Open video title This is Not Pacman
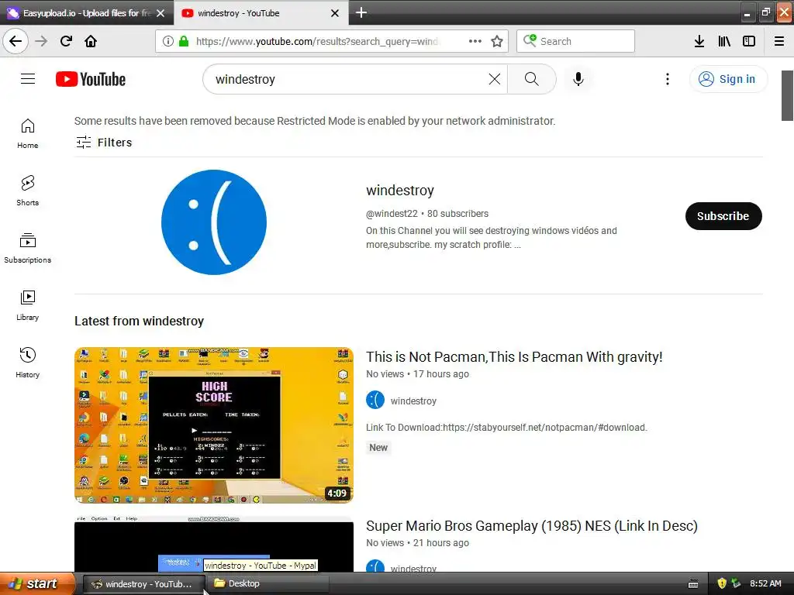794x595 pixels. coord(514,356)
